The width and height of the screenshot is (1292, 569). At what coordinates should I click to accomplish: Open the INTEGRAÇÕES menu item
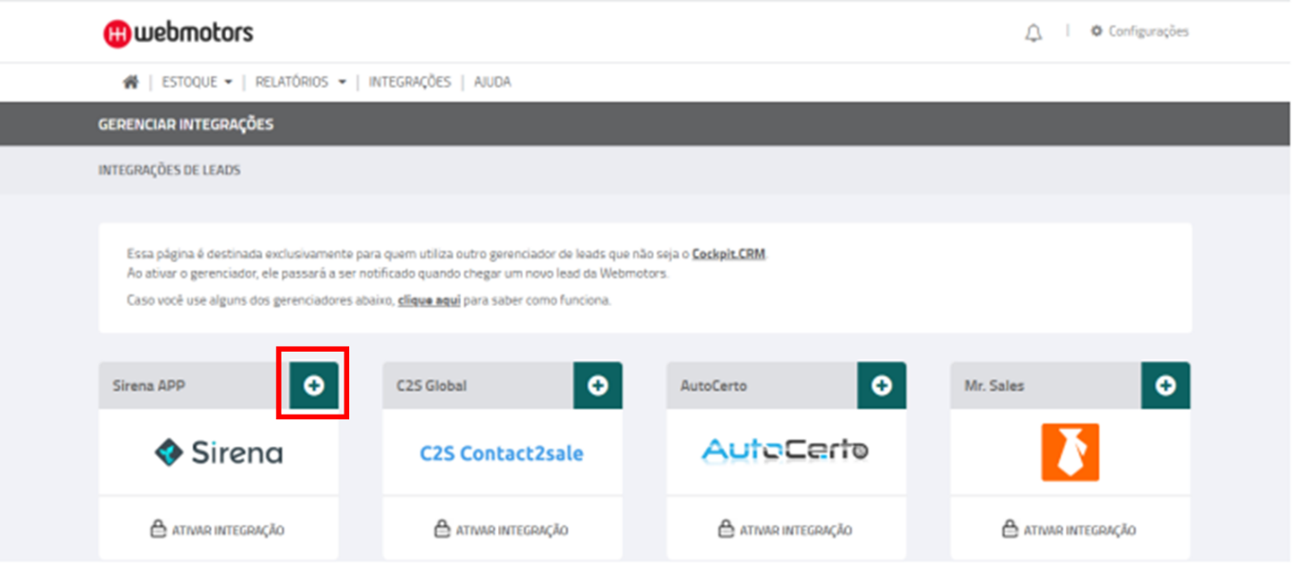point(409,82)
